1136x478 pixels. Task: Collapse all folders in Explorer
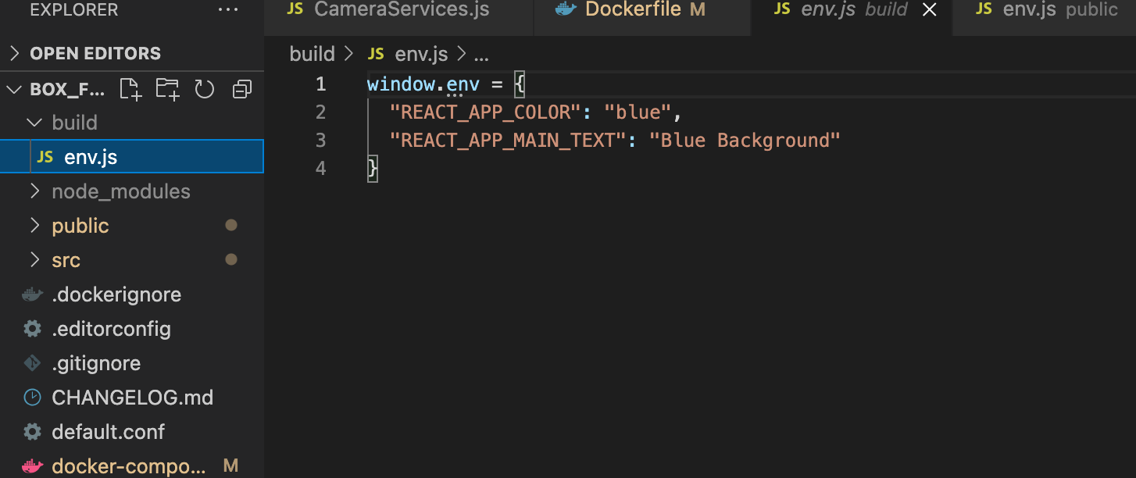click(242, 89)
